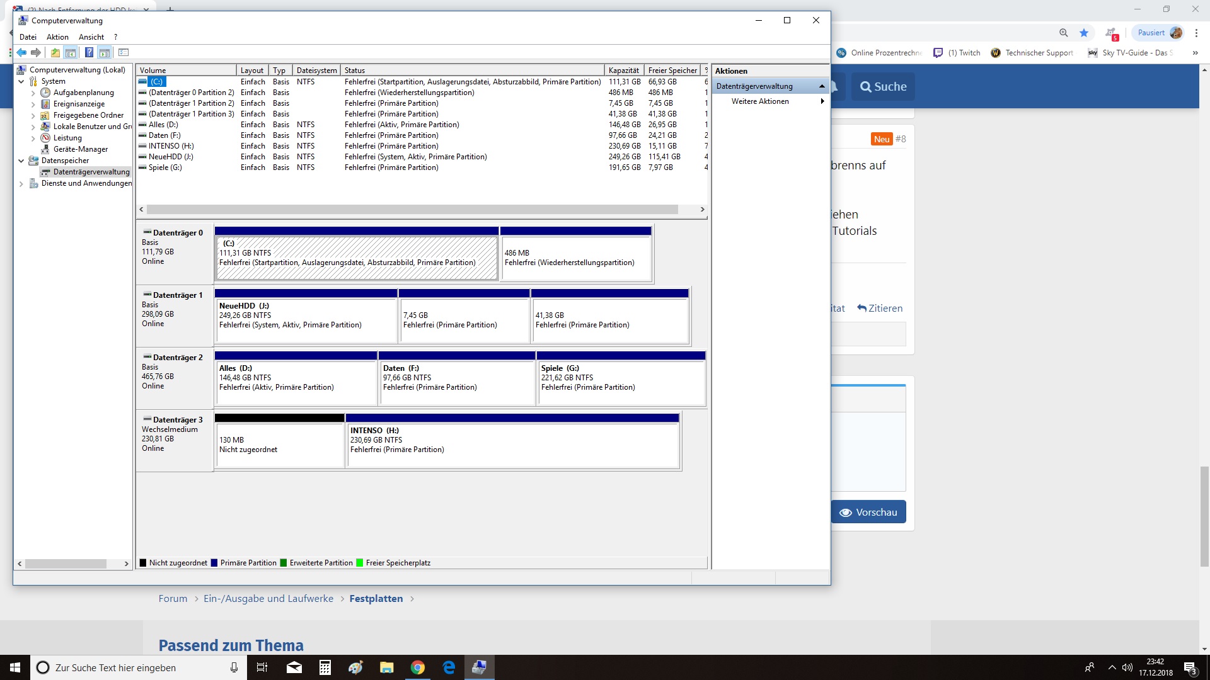Open Geräte-Manager in the tree
This screenshot has width=1210, height=680.
point(80,149)
